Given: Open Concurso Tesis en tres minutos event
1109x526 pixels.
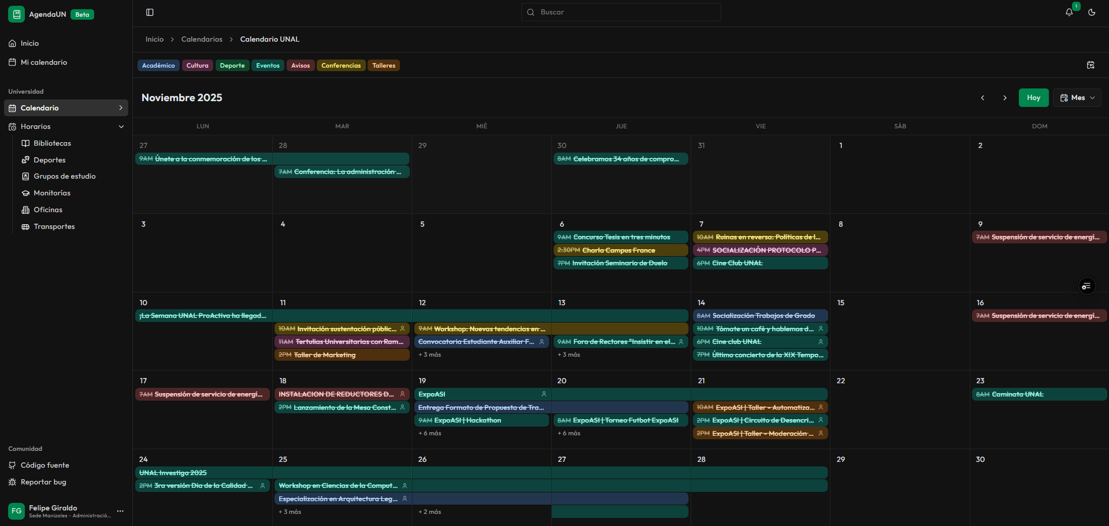Looking at the screenshot, I should (621, 237).
